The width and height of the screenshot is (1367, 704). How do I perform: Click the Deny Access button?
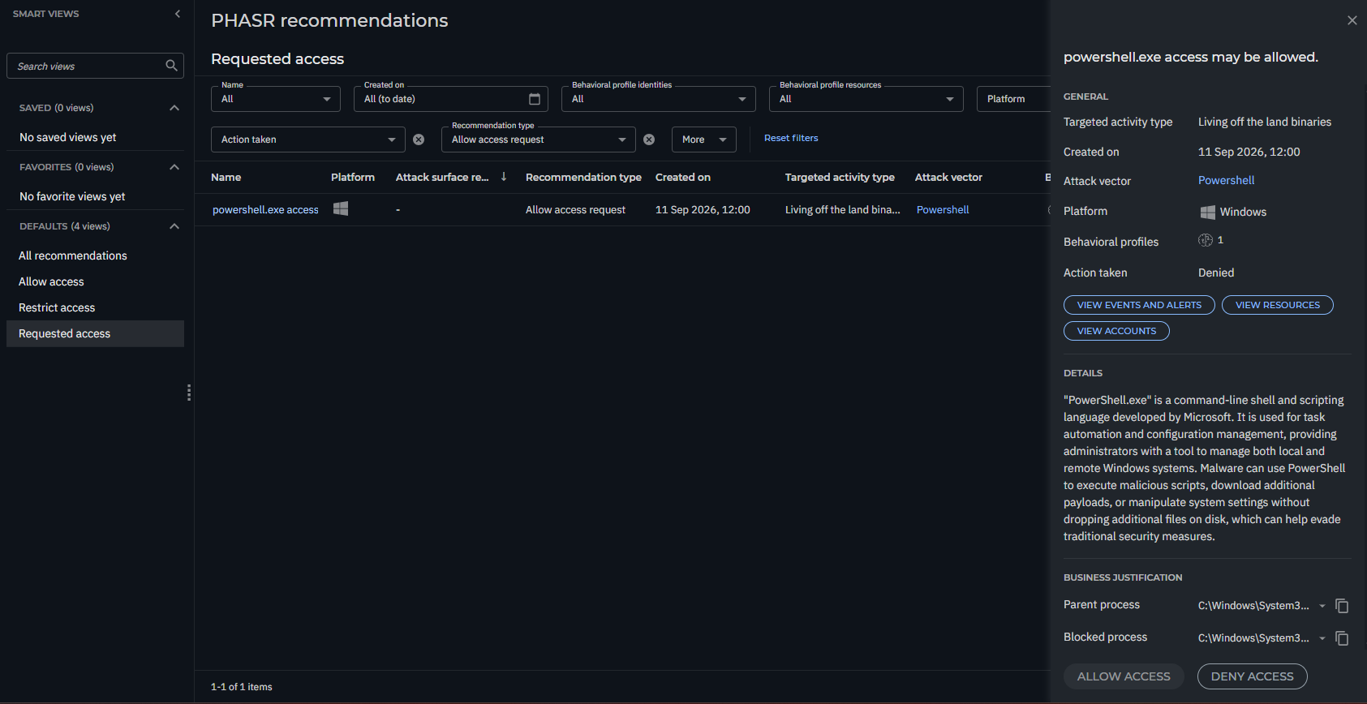point(1253,676)
